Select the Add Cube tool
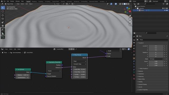The width and height of the screenshot is (169, 95). (x=3, y=37)
